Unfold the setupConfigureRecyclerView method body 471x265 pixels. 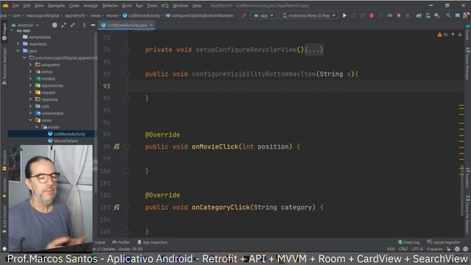(314, 49)
